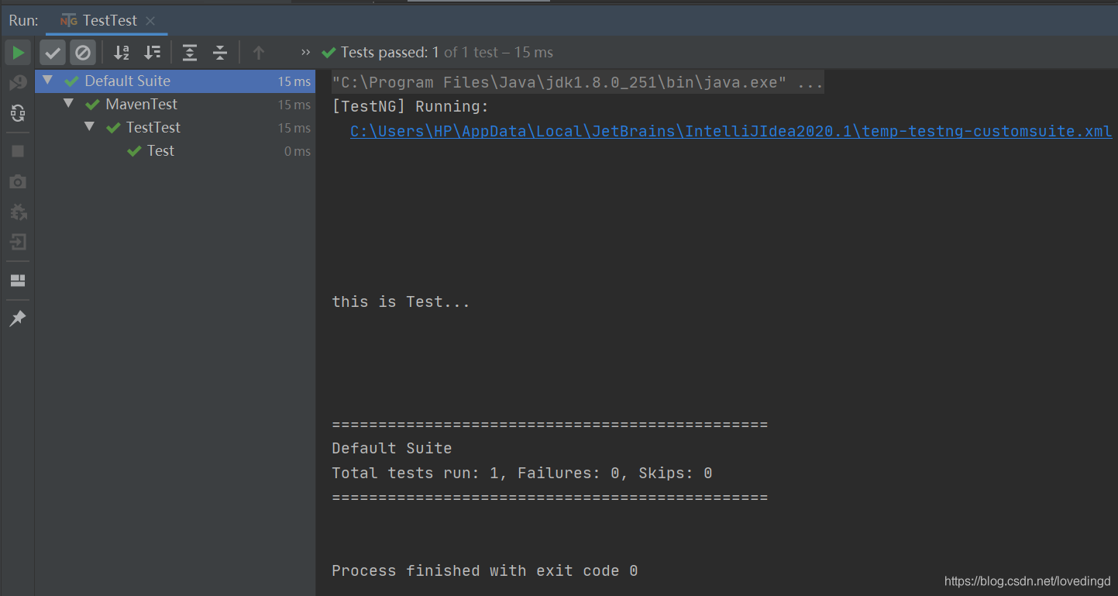Viewport: 1118px width, 596px height.
Task: Click the Stop process square icon
Action: (x=17, y=151)
